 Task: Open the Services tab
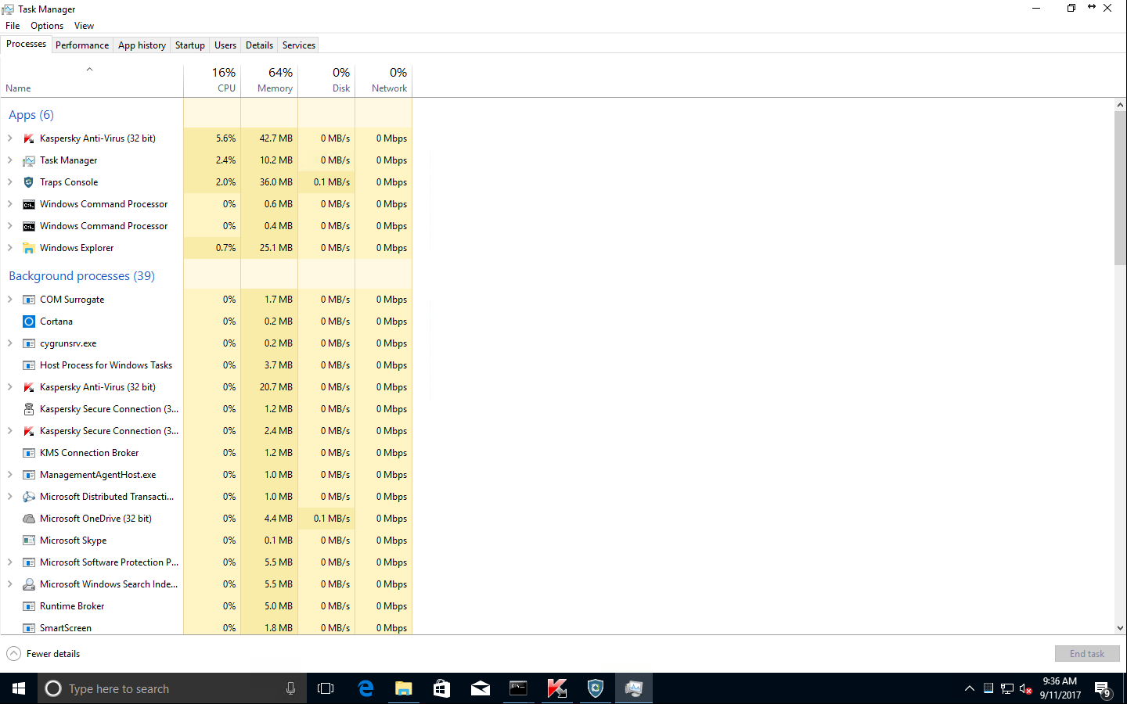click(299, 45)
